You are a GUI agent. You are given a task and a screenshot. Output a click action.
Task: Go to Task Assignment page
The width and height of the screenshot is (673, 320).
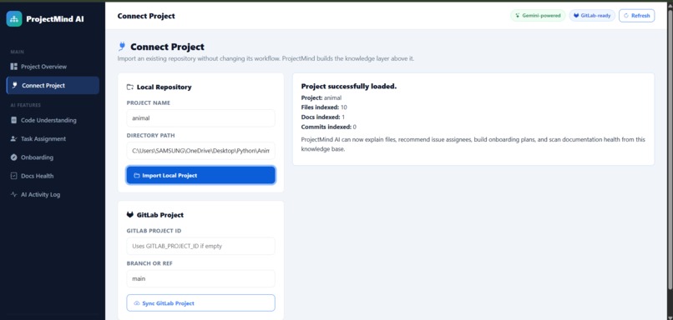[53, 139]
